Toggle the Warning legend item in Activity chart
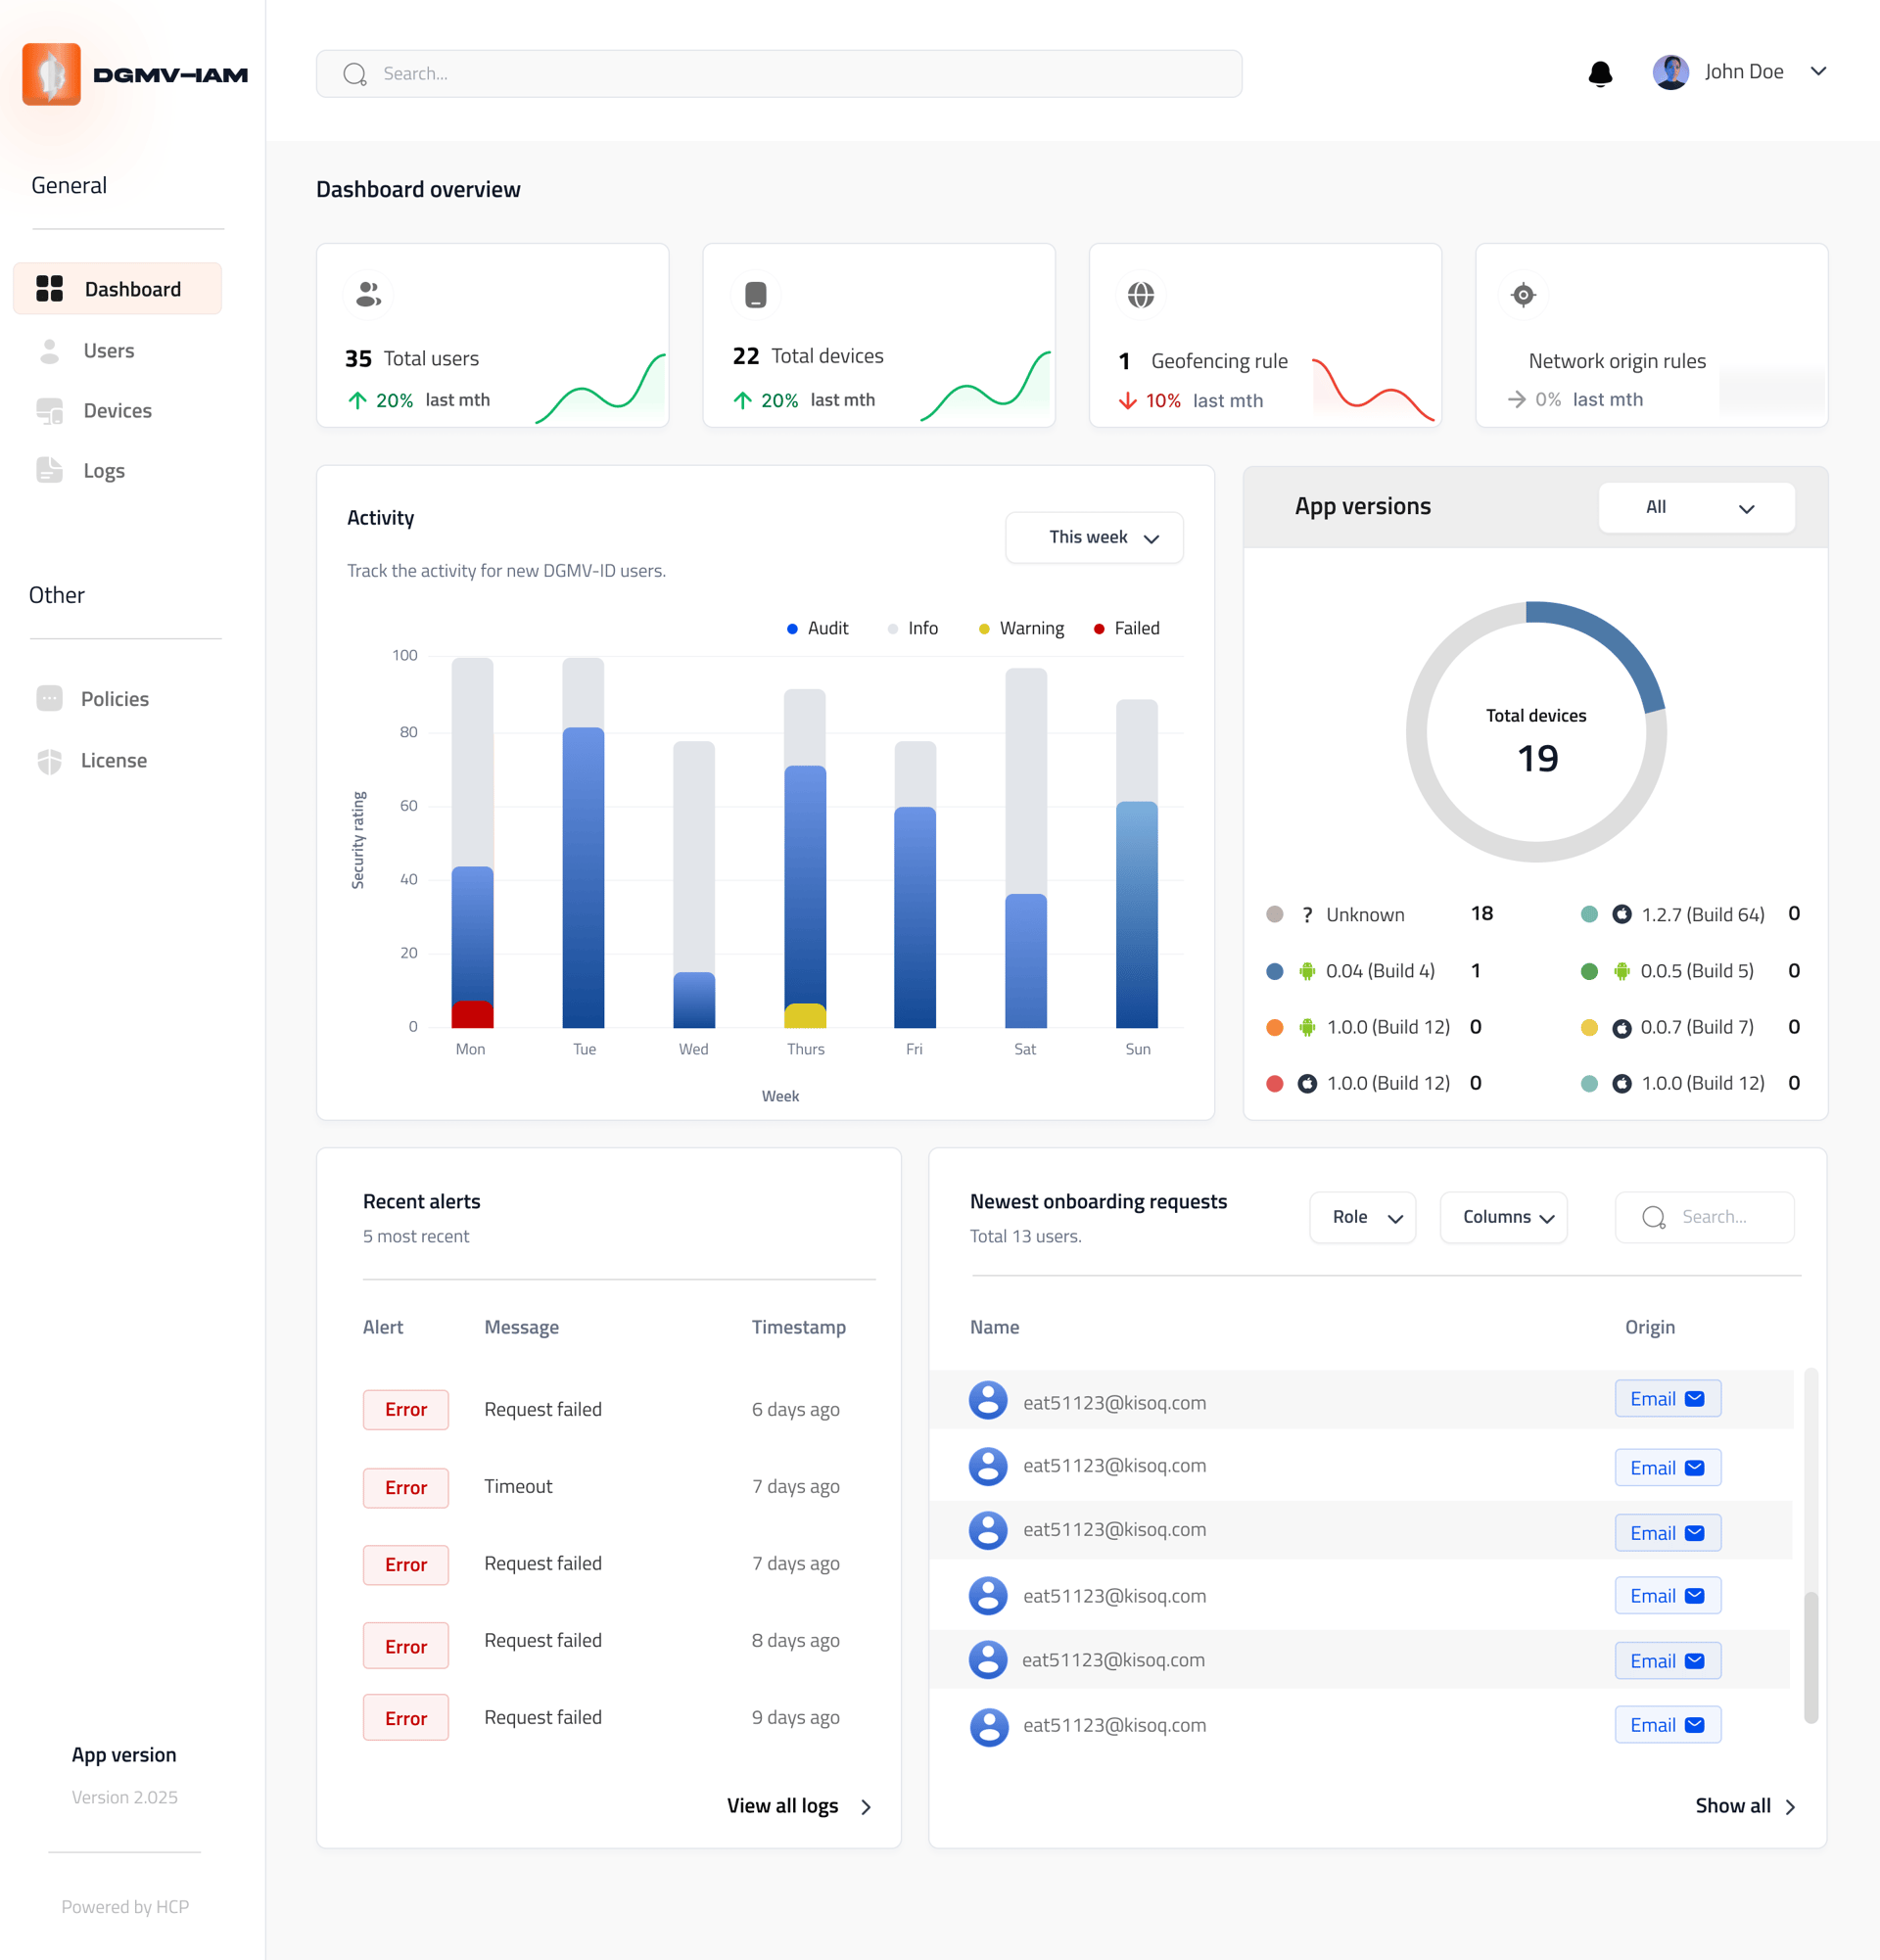 pos(1022,628)
